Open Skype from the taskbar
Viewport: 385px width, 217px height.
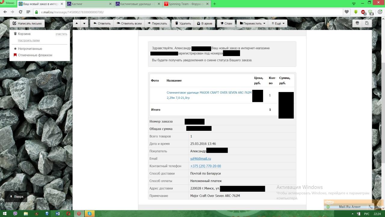pyautogui.click(x=89, y=213)
